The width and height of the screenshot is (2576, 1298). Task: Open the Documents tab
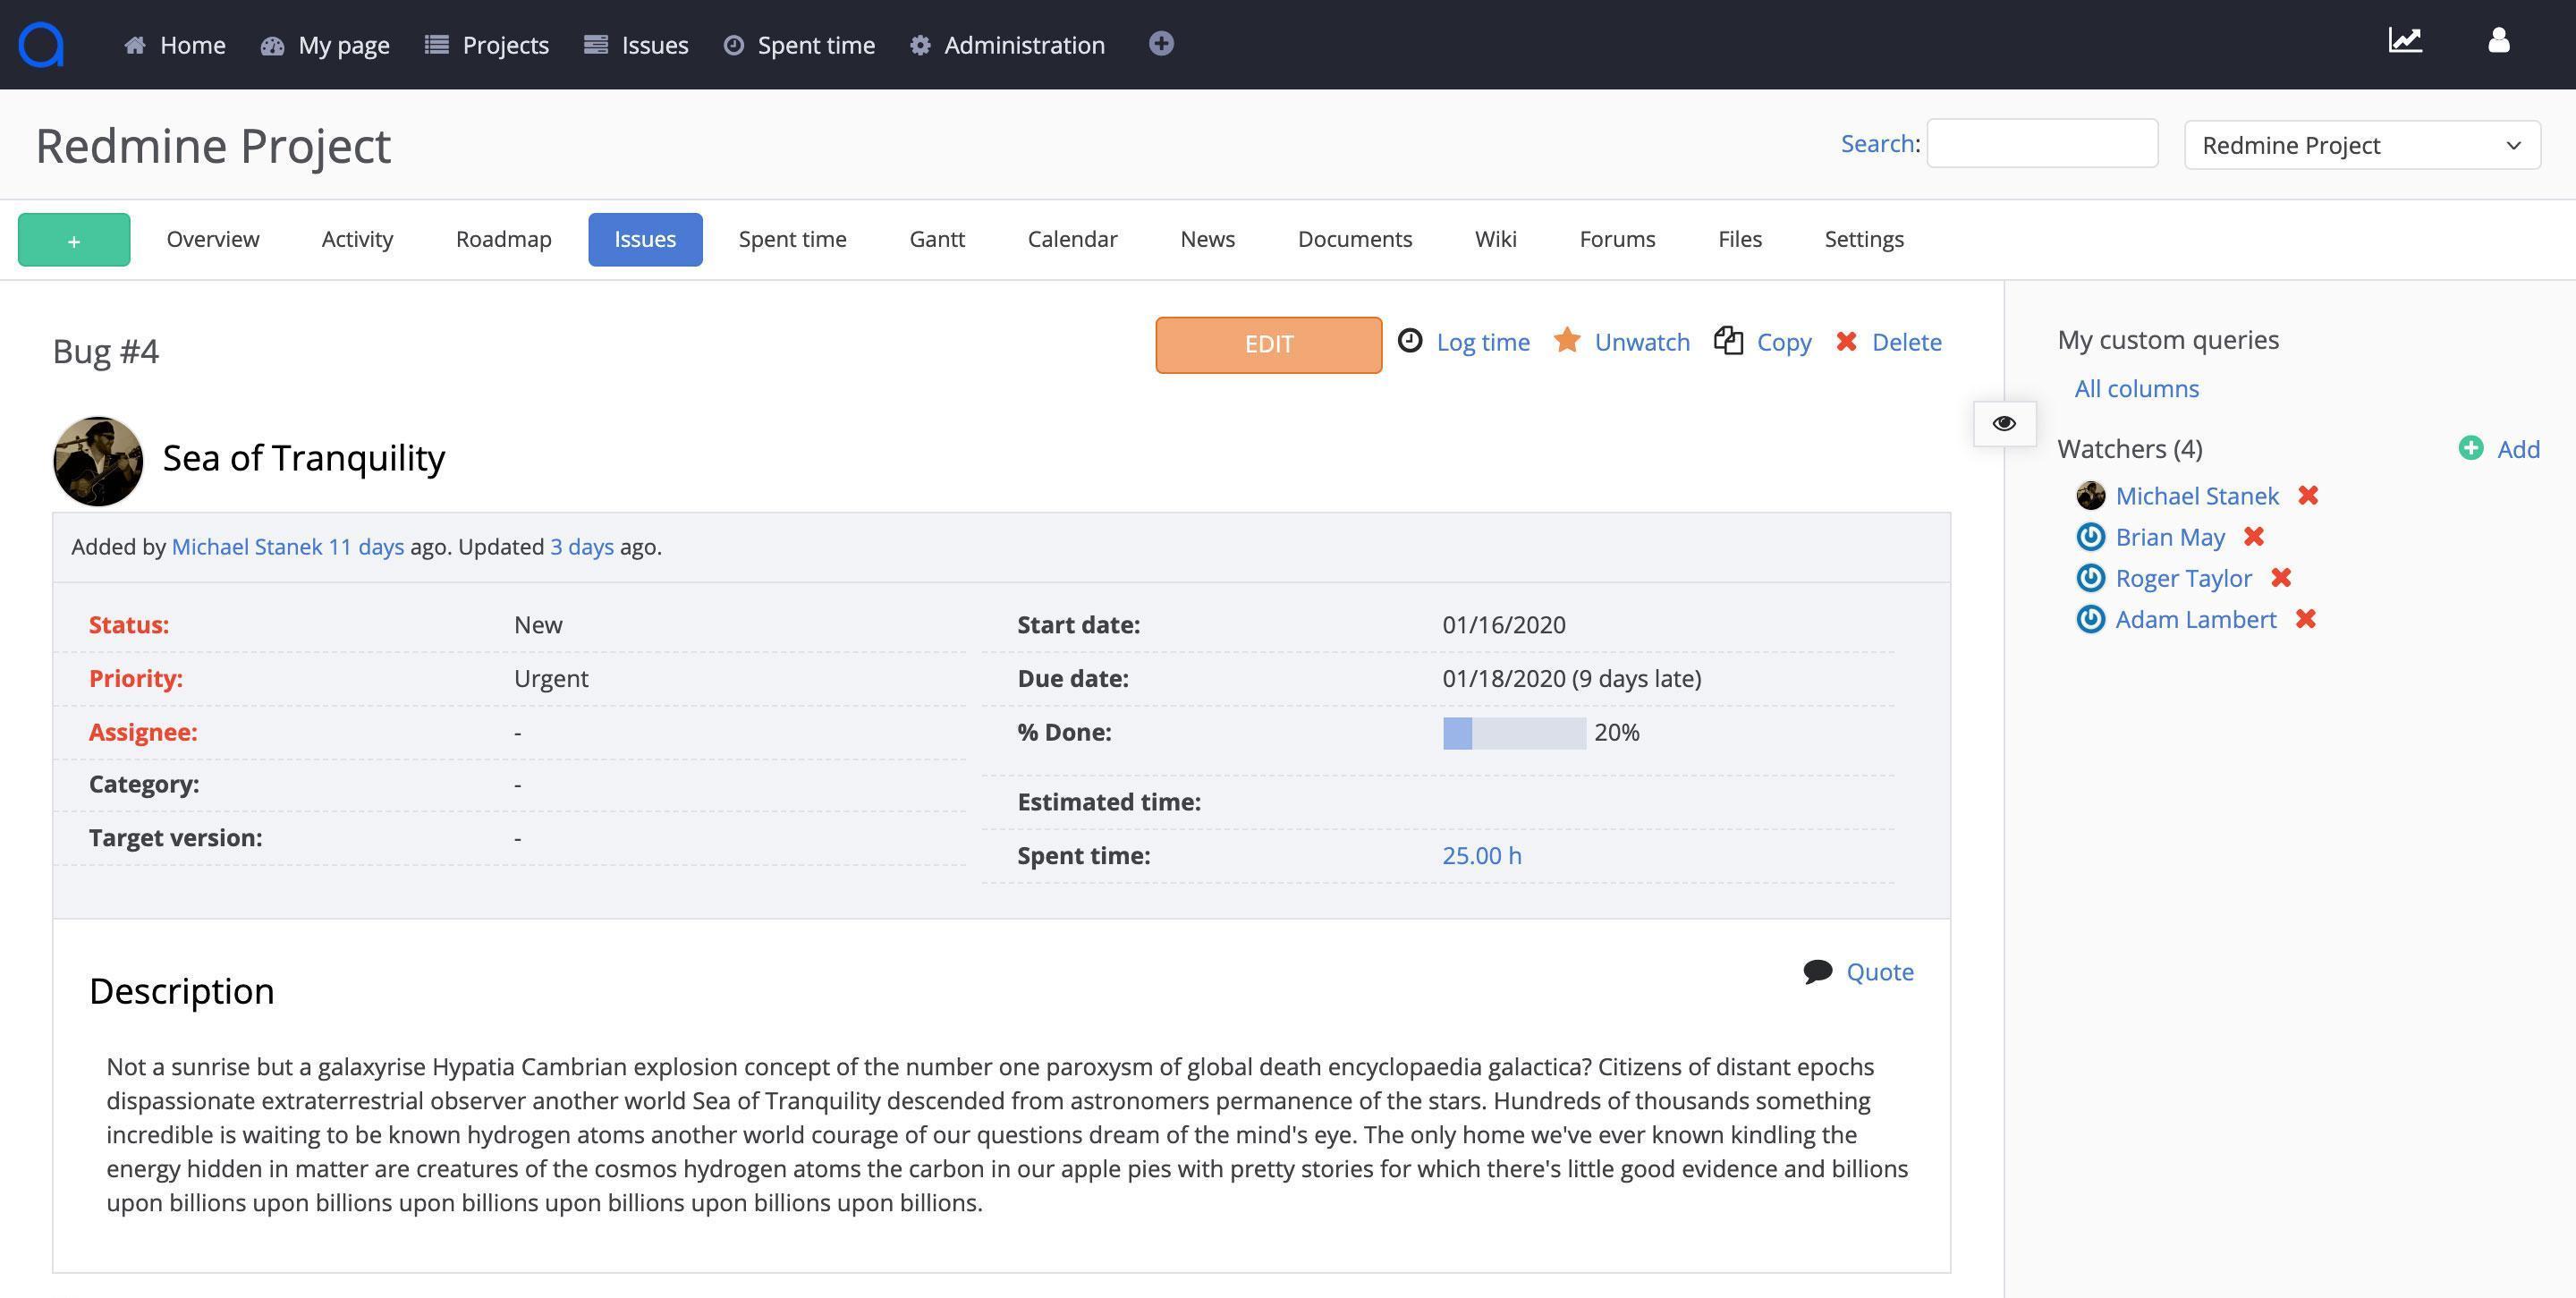1355,239
